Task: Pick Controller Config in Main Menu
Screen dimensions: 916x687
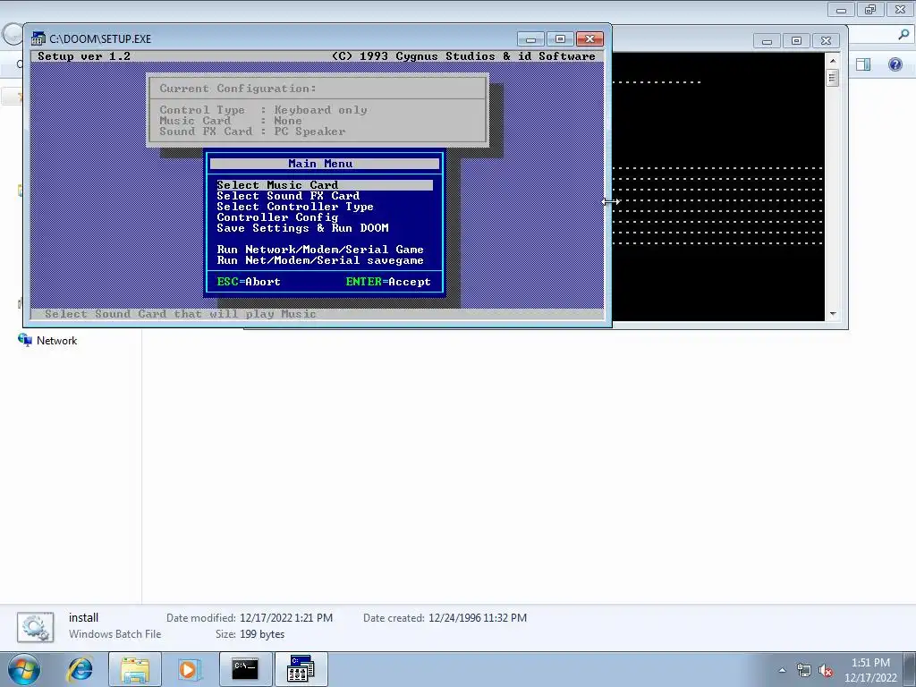Action: point(277,217)
